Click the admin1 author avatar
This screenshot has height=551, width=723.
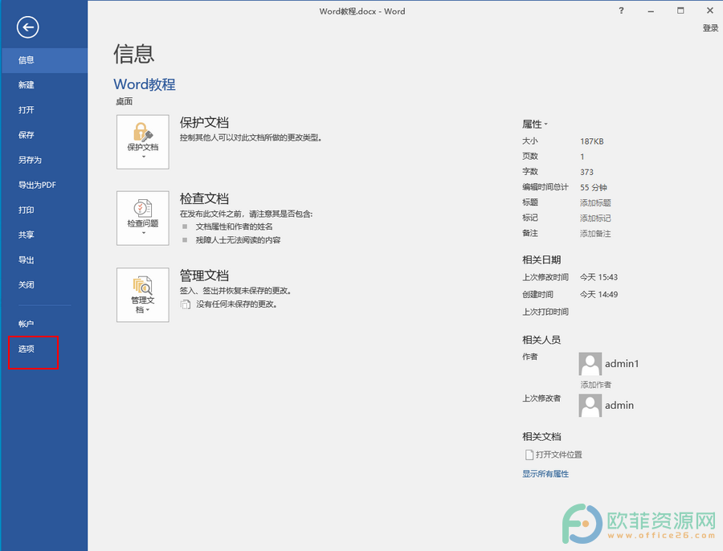(590, 364)
